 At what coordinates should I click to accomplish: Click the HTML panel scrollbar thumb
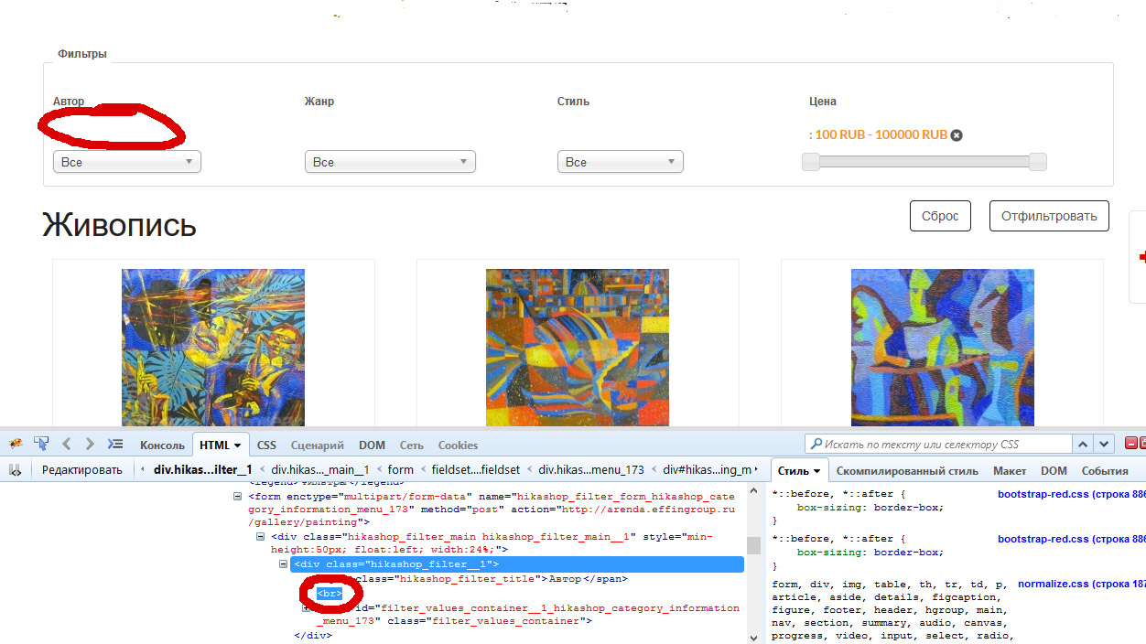[x=754, y=545]
